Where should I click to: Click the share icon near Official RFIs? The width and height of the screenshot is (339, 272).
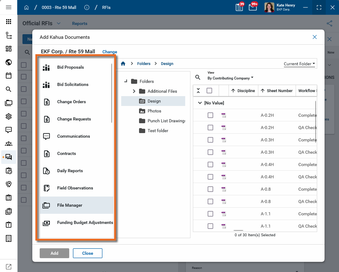pyautogui.click(x=329, y=23)
